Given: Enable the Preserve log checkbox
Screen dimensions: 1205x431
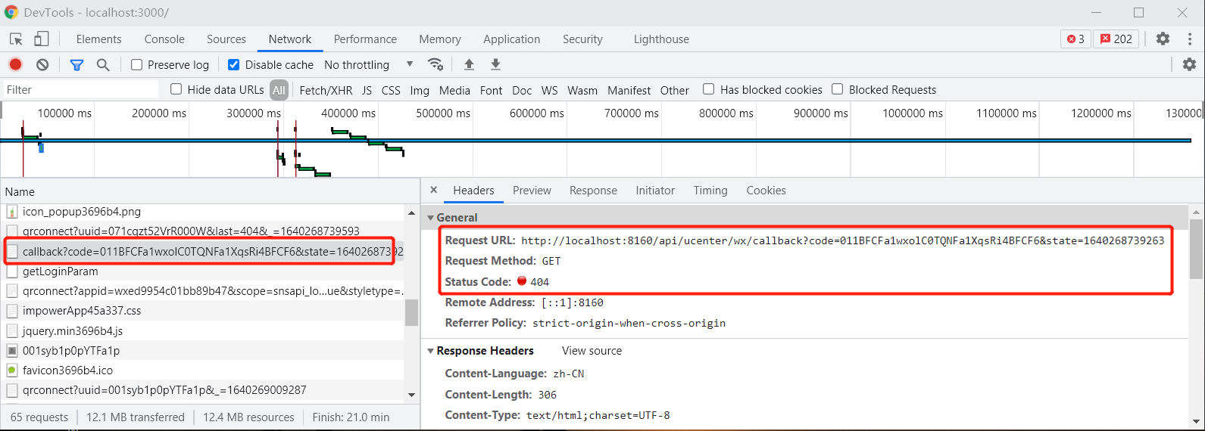Looking at the screenshot, I should click(x=137, y=65).
